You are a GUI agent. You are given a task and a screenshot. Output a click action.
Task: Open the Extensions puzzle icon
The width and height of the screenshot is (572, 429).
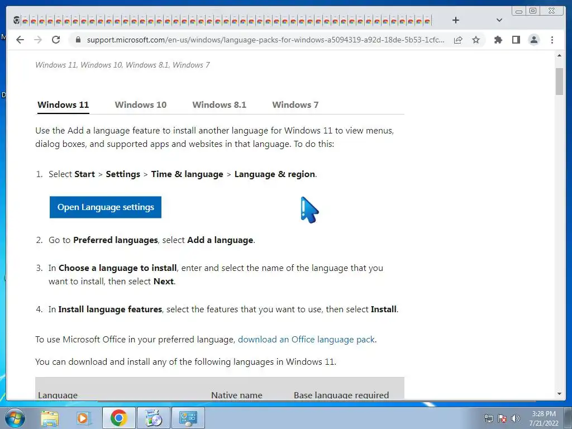pyautogui.click(x=498, y=40)
